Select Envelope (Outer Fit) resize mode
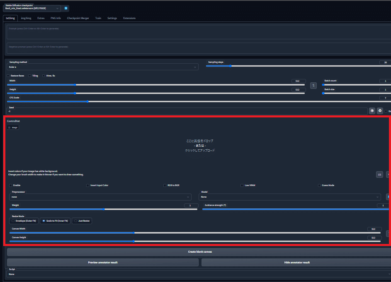 [x=24, y=221]
